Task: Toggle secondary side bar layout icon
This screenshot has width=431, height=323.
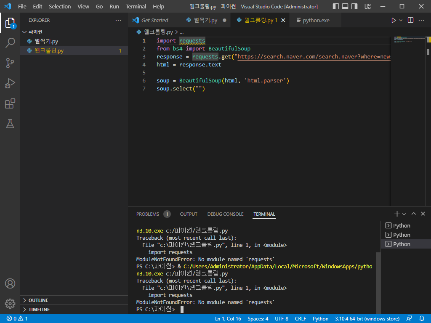Action: [x=354, y=6]
